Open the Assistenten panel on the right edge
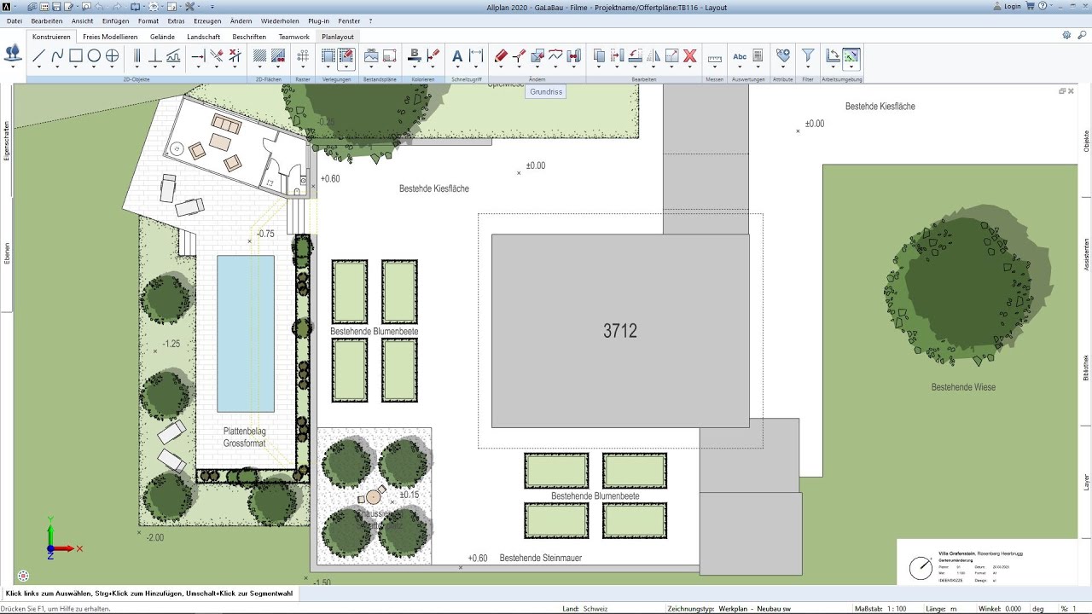The width and height of the screenshot is (1092, 614). pyautogui.click(x=1086, y=254)
